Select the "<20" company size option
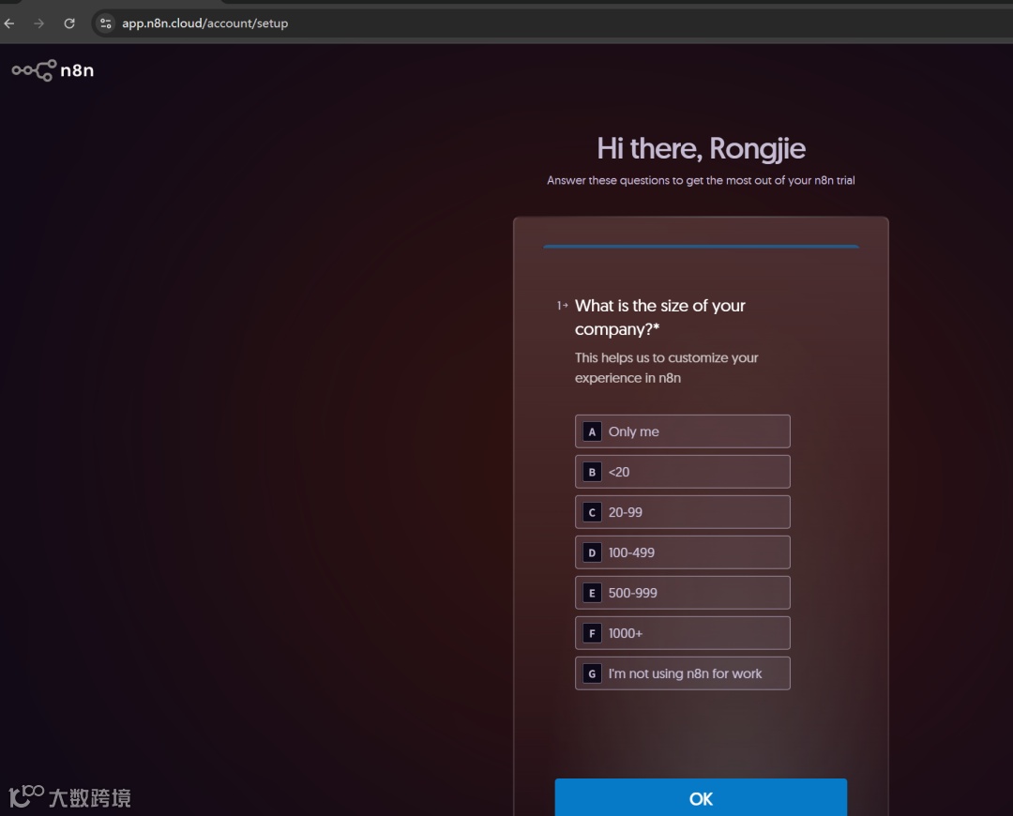The height and width of the screenshot is (816, 1013). point(682,472)
